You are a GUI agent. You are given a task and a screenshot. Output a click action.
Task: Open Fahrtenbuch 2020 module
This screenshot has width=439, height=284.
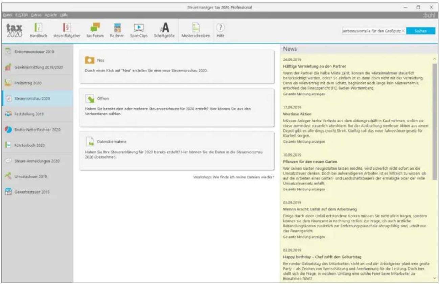pos(37,145)
